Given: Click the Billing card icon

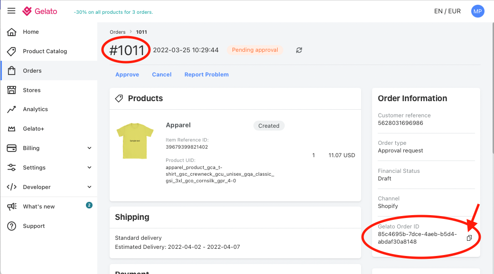Looking at the screenshot, I should click(x=12, y=148).
